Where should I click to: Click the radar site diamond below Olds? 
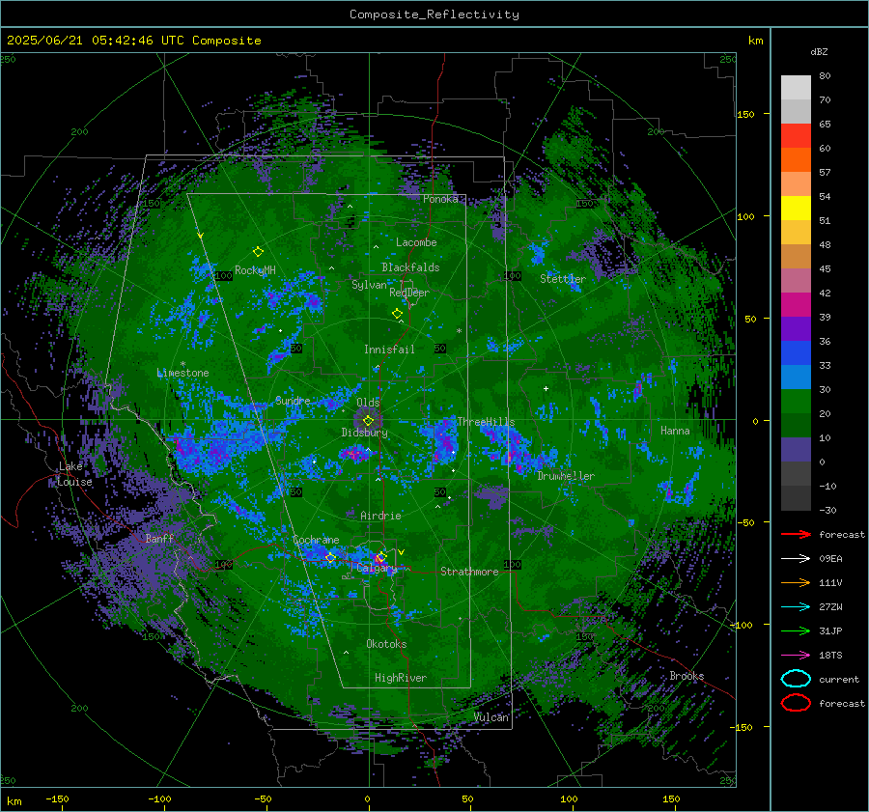368,421
